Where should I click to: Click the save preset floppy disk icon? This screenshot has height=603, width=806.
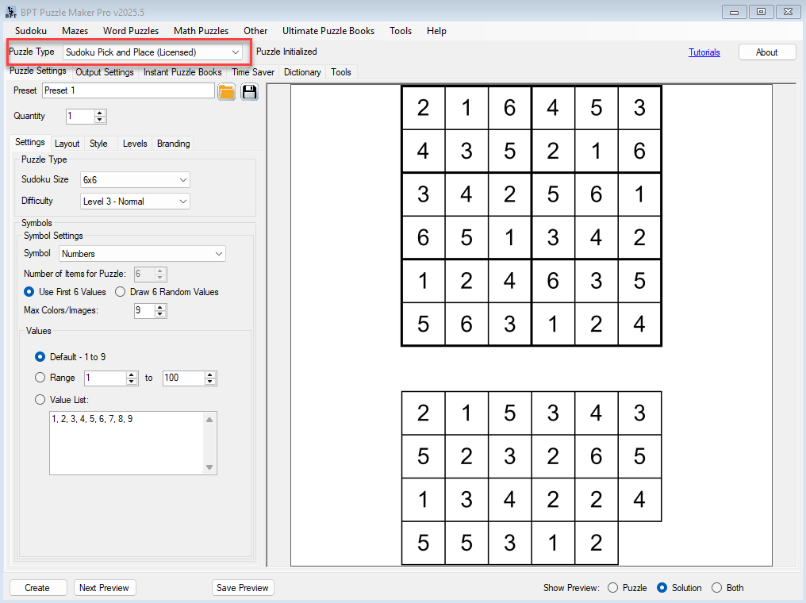coord(250,91)
